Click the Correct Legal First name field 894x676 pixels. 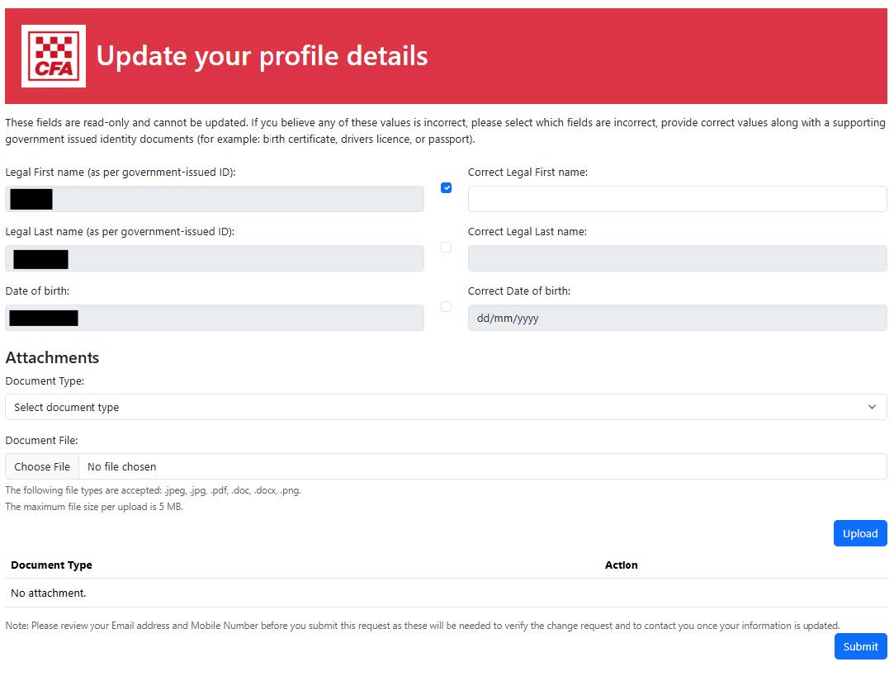tap(678, 199)
